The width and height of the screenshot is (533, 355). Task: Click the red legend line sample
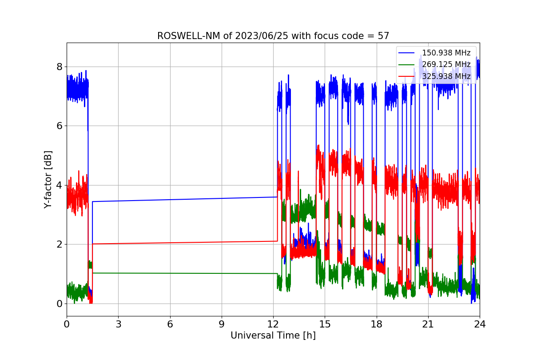click(x=407, y=76)
